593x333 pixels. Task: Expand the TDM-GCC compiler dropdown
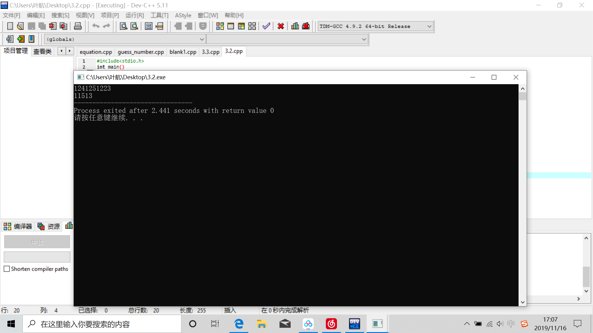[x=429, y=27]
